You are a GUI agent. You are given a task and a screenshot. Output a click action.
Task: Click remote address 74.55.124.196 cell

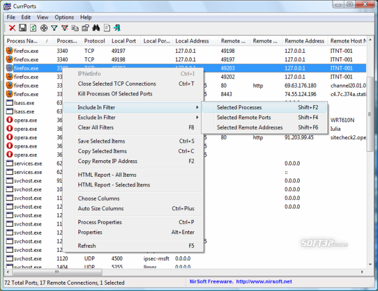click(x=300, y=94)
